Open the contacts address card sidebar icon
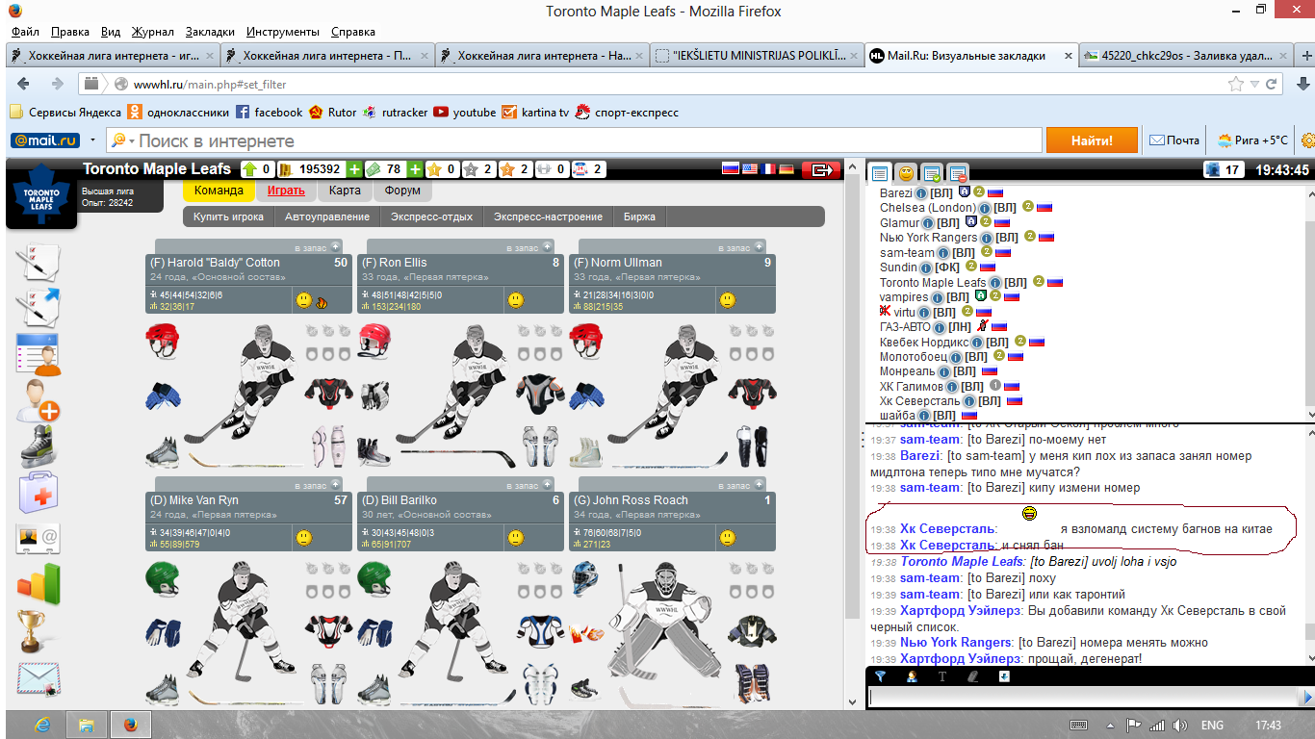Screen dimensions: 1315x739 click(39, 539)
